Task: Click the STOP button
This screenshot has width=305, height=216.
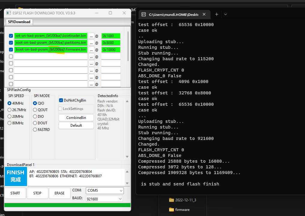Action: click(37, 193)
